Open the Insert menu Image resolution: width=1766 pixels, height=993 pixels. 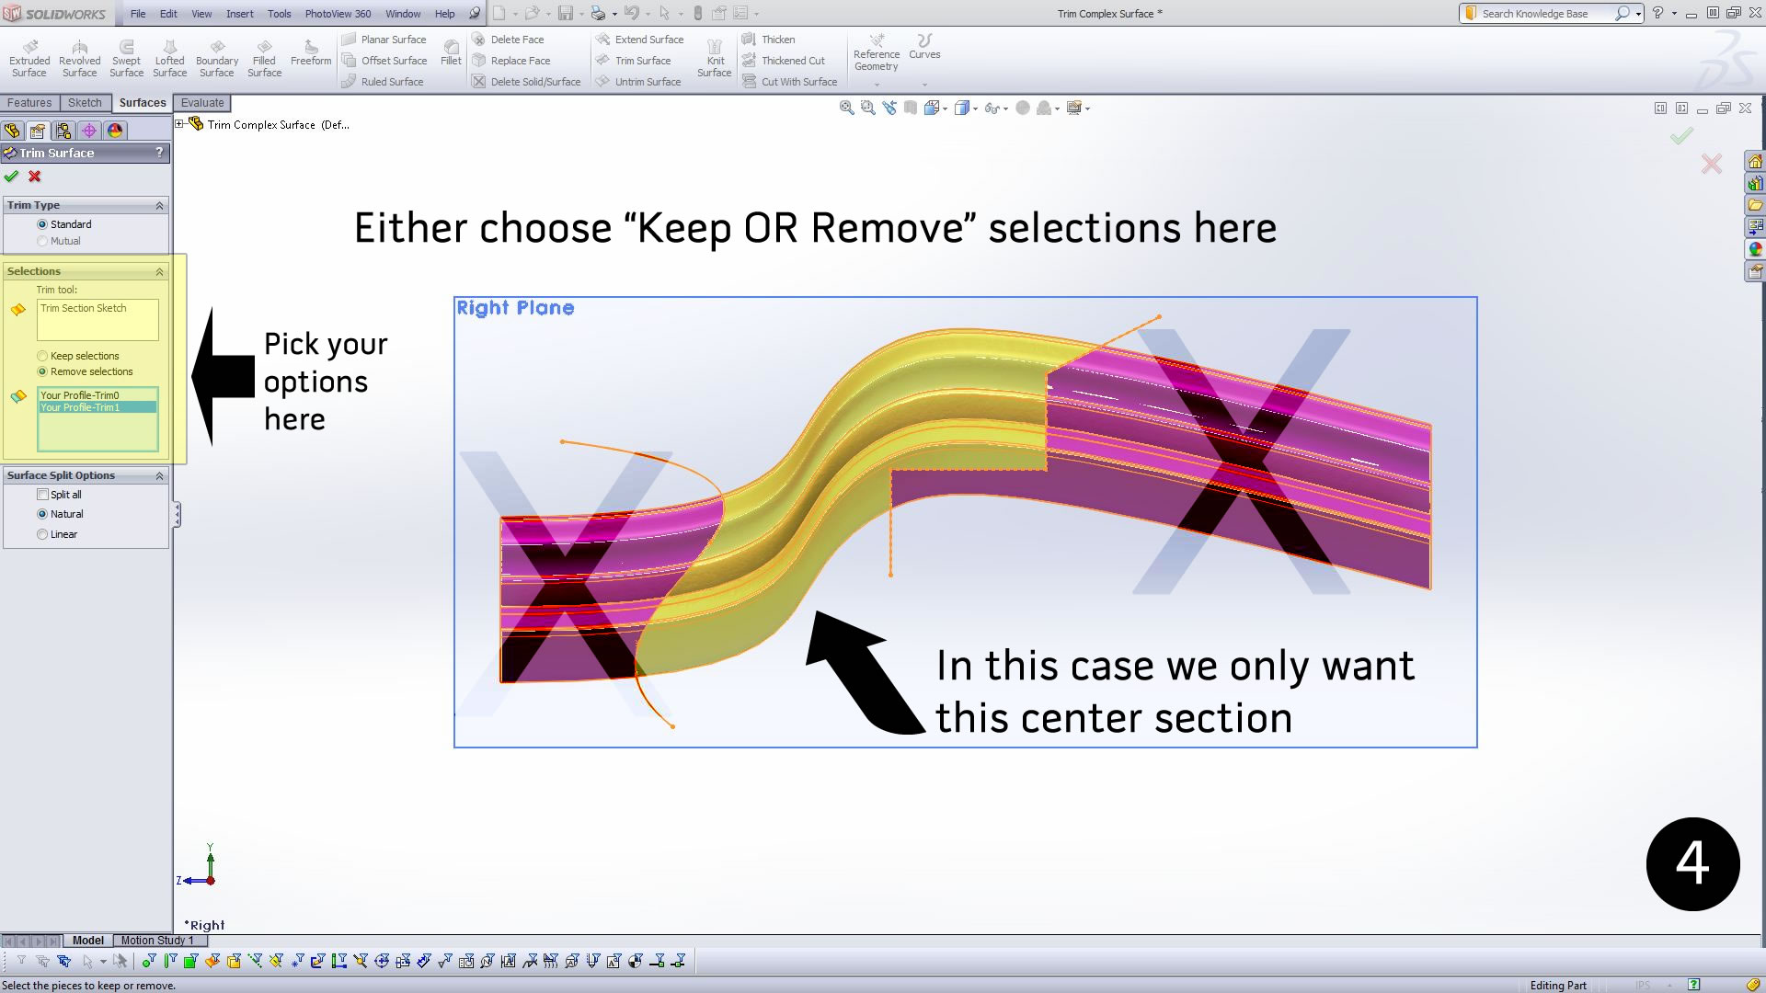point(239,14)
